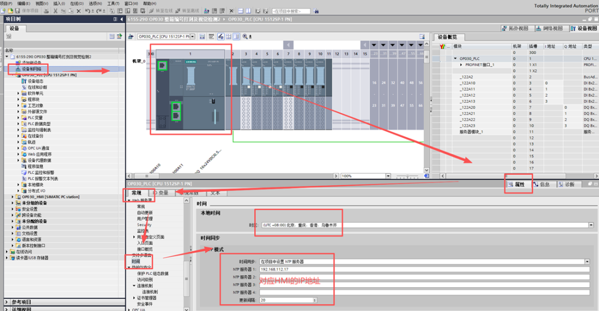
Task: Click the 信息 (Info) inspector tab
Action: [x=544, y=184]
